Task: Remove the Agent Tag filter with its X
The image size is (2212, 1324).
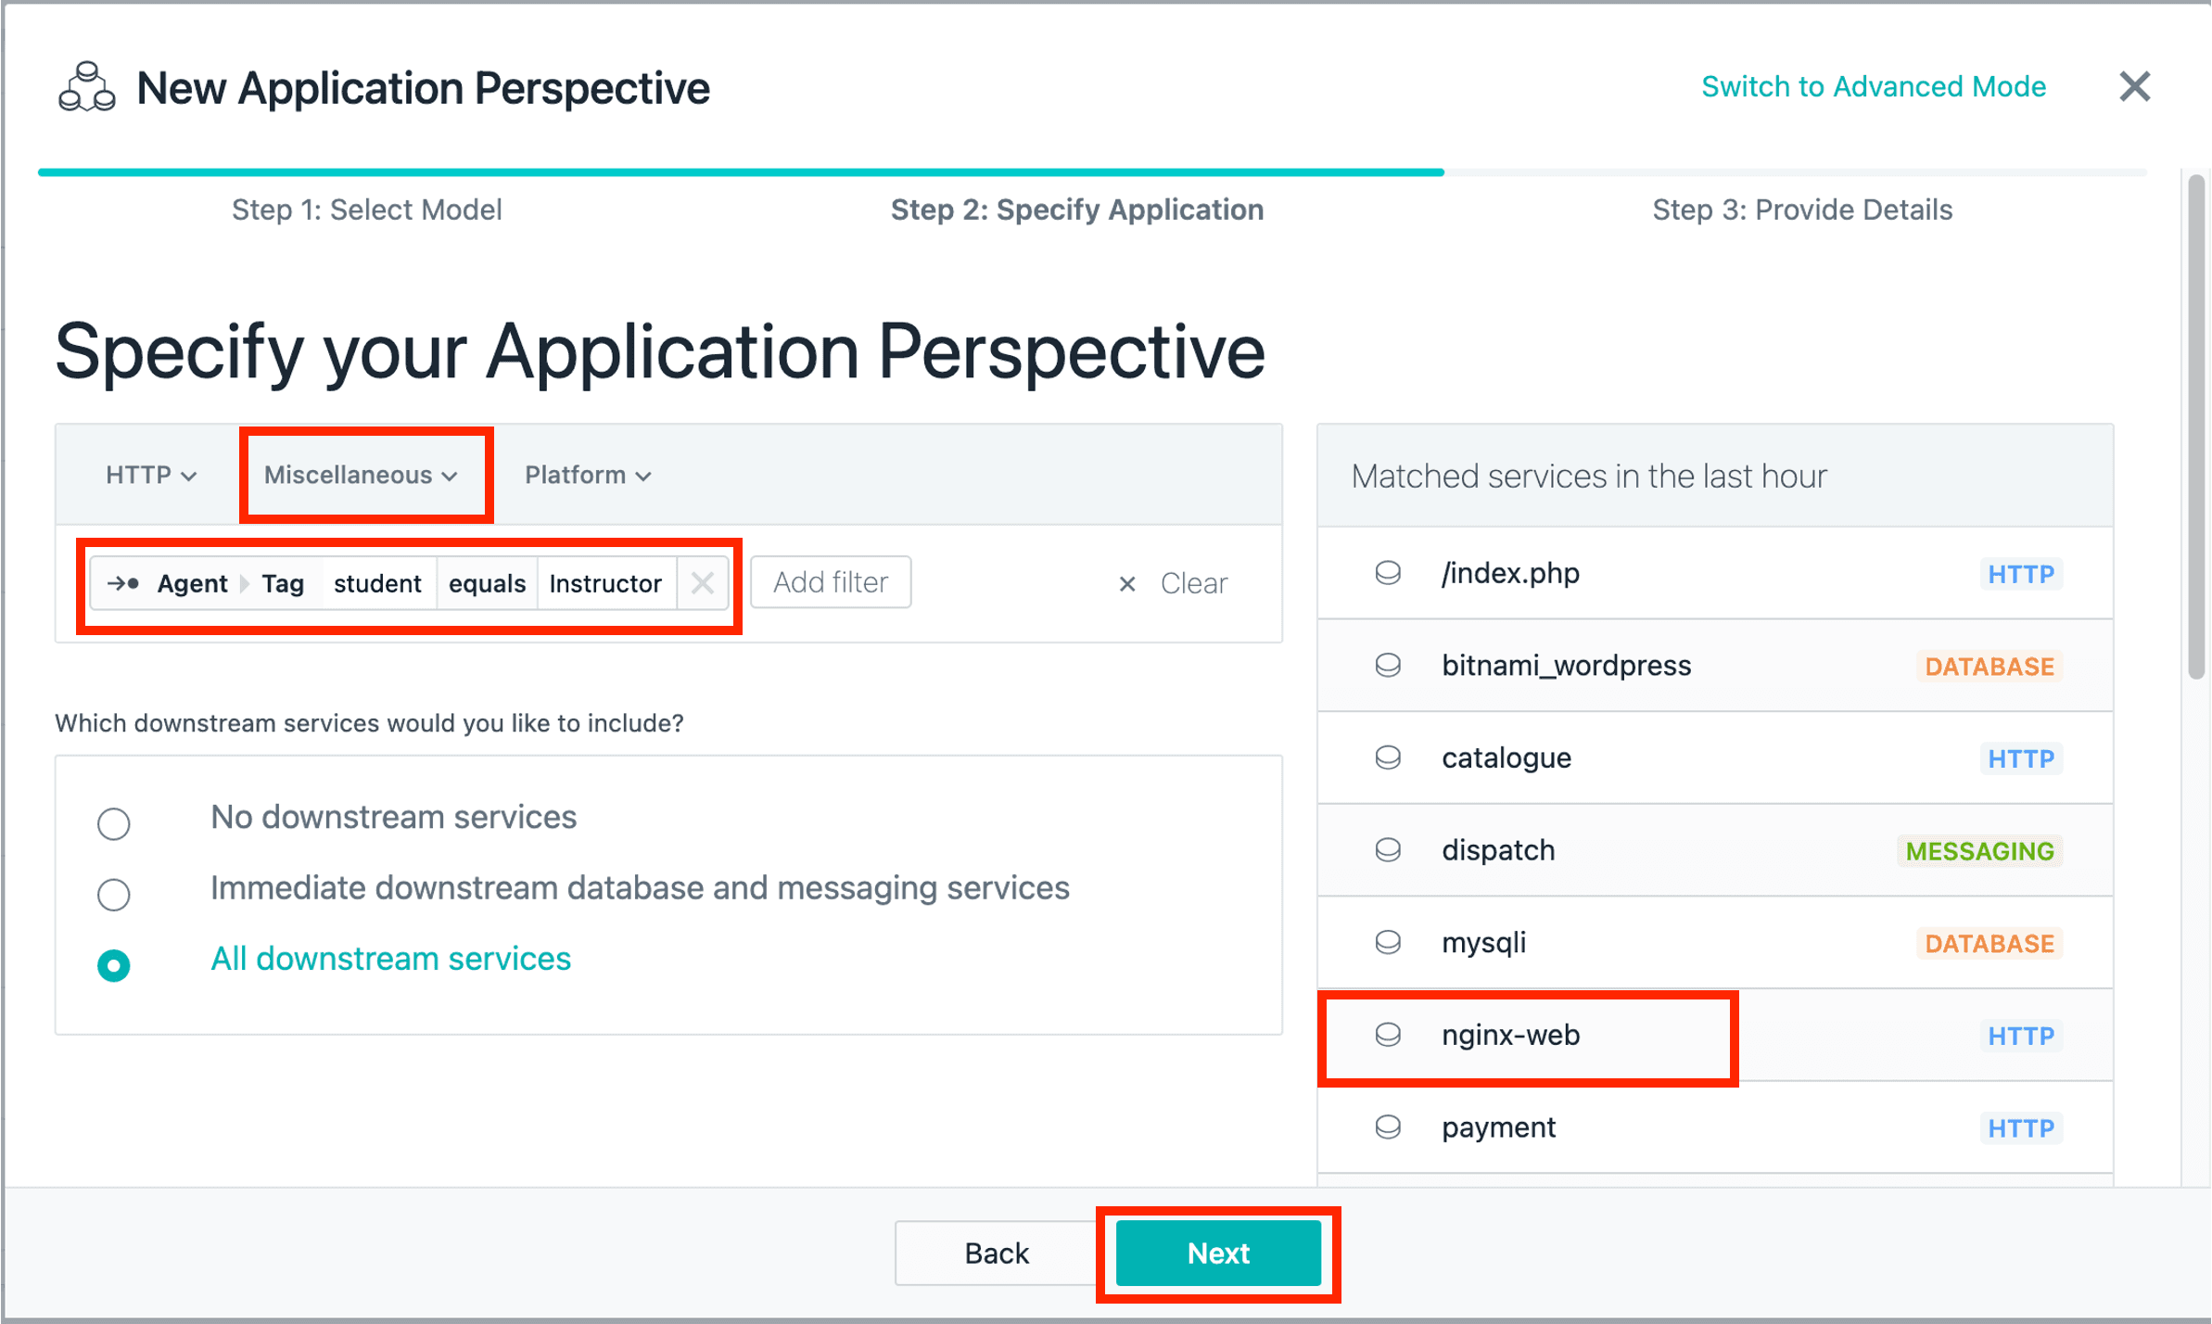Action: point(702,583)
